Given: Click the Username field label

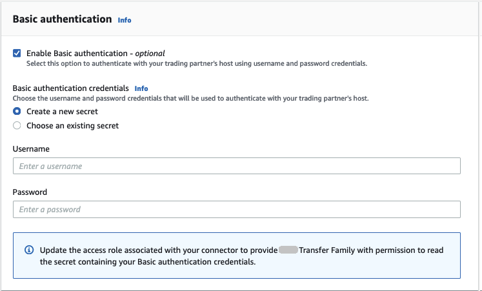Looking at the screenshot, I should point(31,149).
